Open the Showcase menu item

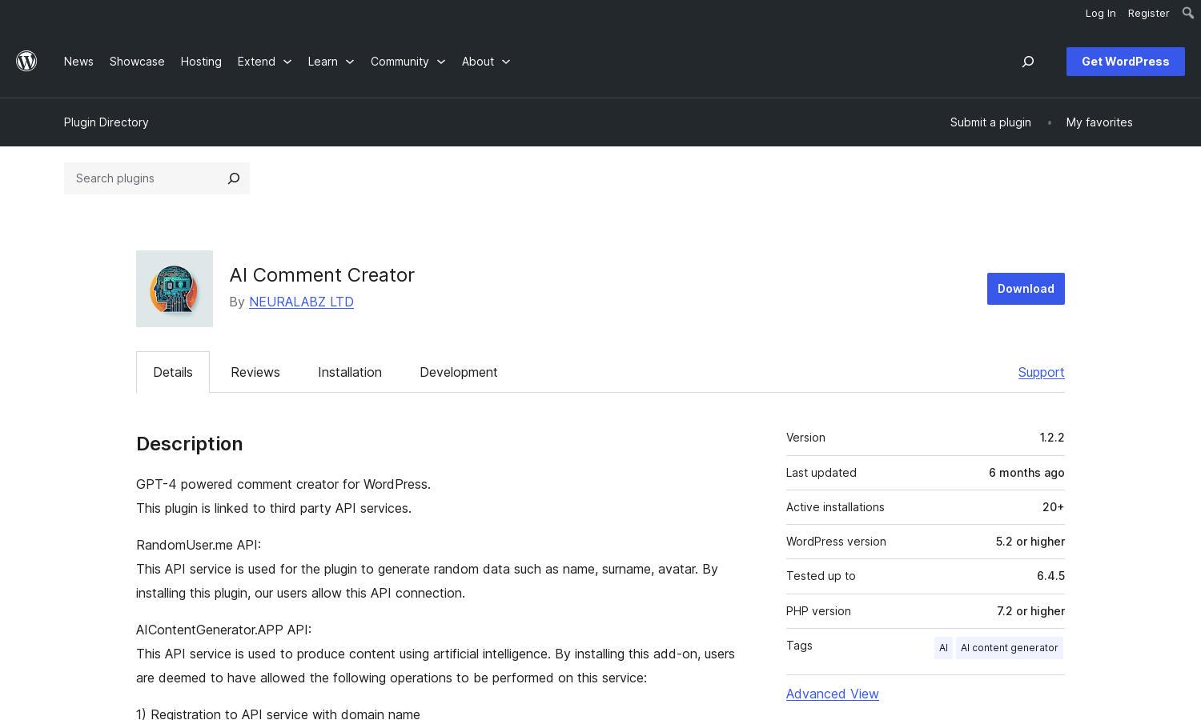[137, 62]
